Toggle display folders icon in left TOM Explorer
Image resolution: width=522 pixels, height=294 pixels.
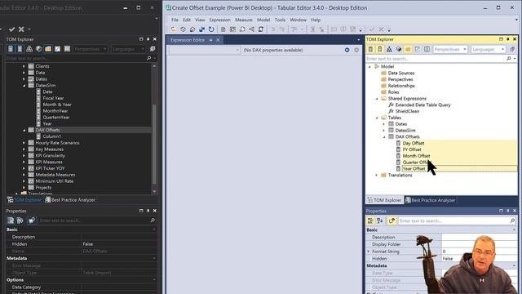[48, 49]
